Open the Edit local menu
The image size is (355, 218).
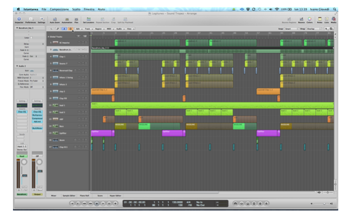coord(79,29)
